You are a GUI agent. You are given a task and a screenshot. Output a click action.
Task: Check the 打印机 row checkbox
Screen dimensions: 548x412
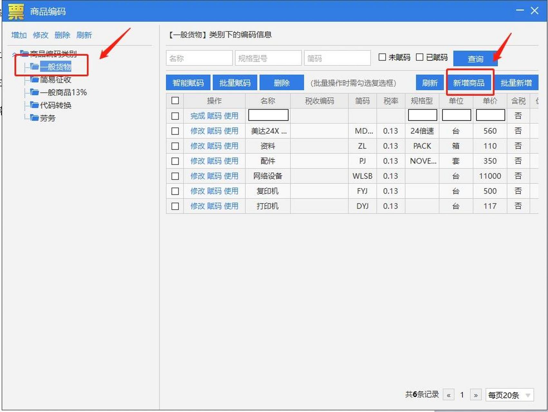tap(175, 206)
